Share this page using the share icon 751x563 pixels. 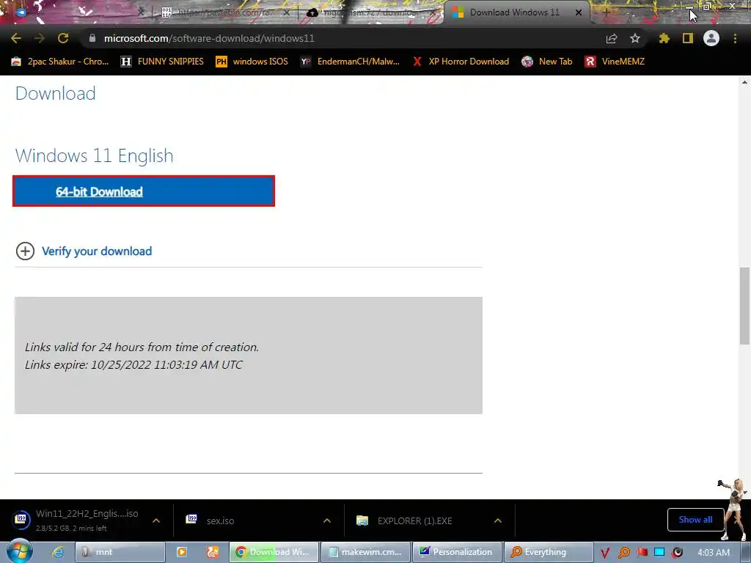click(x=612, y=38)
